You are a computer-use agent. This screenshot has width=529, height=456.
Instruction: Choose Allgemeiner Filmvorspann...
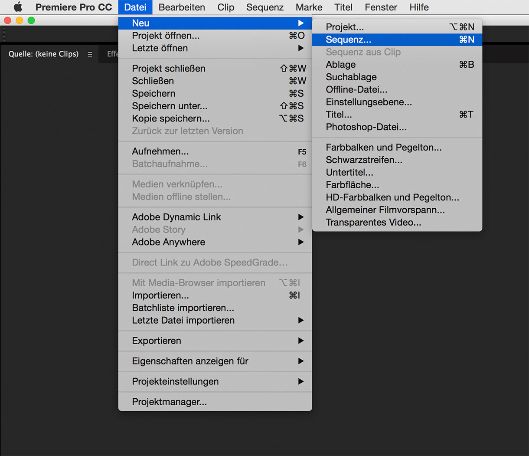[397, 210]
